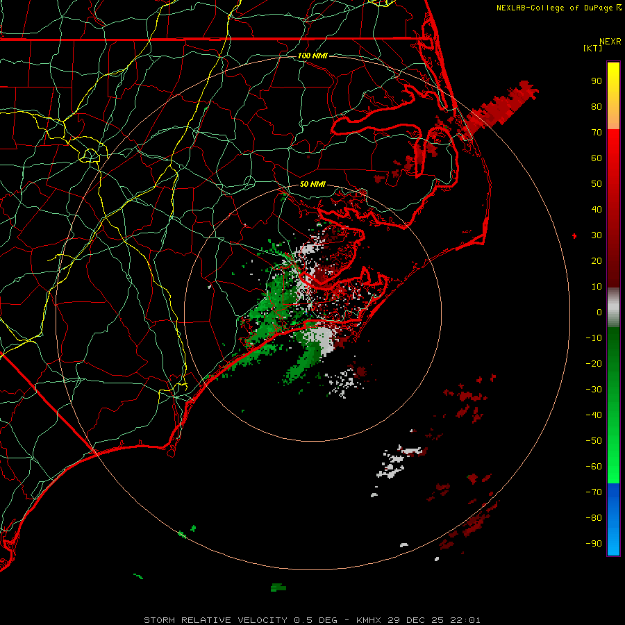Click the "50 NMI" range ring label
The image size is (625, 625).
tap(312, 184)
